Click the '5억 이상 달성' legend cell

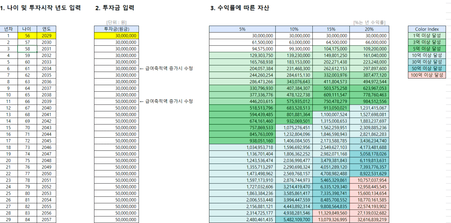click(x=427, y=49)
